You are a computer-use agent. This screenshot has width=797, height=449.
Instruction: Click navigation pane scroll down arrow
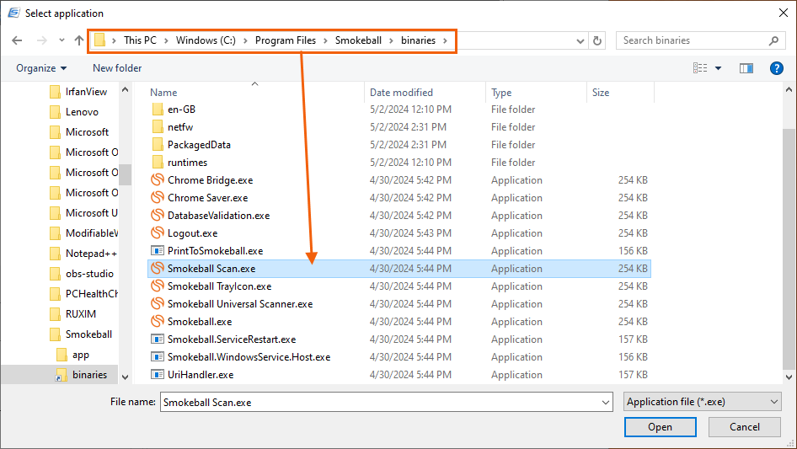click(125, 377)
